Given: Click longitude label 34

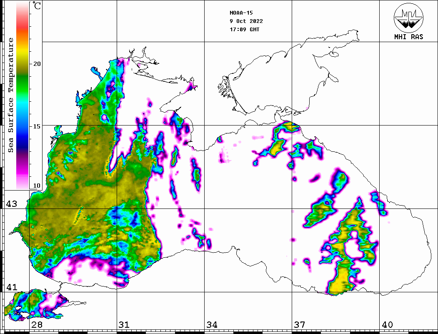Looking at the screenshot, I should (x=212, y=325).
